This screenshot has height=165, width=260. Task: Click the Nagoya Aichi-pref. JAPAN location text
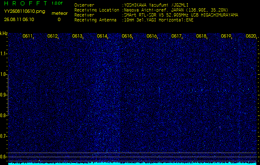[175, 10]
